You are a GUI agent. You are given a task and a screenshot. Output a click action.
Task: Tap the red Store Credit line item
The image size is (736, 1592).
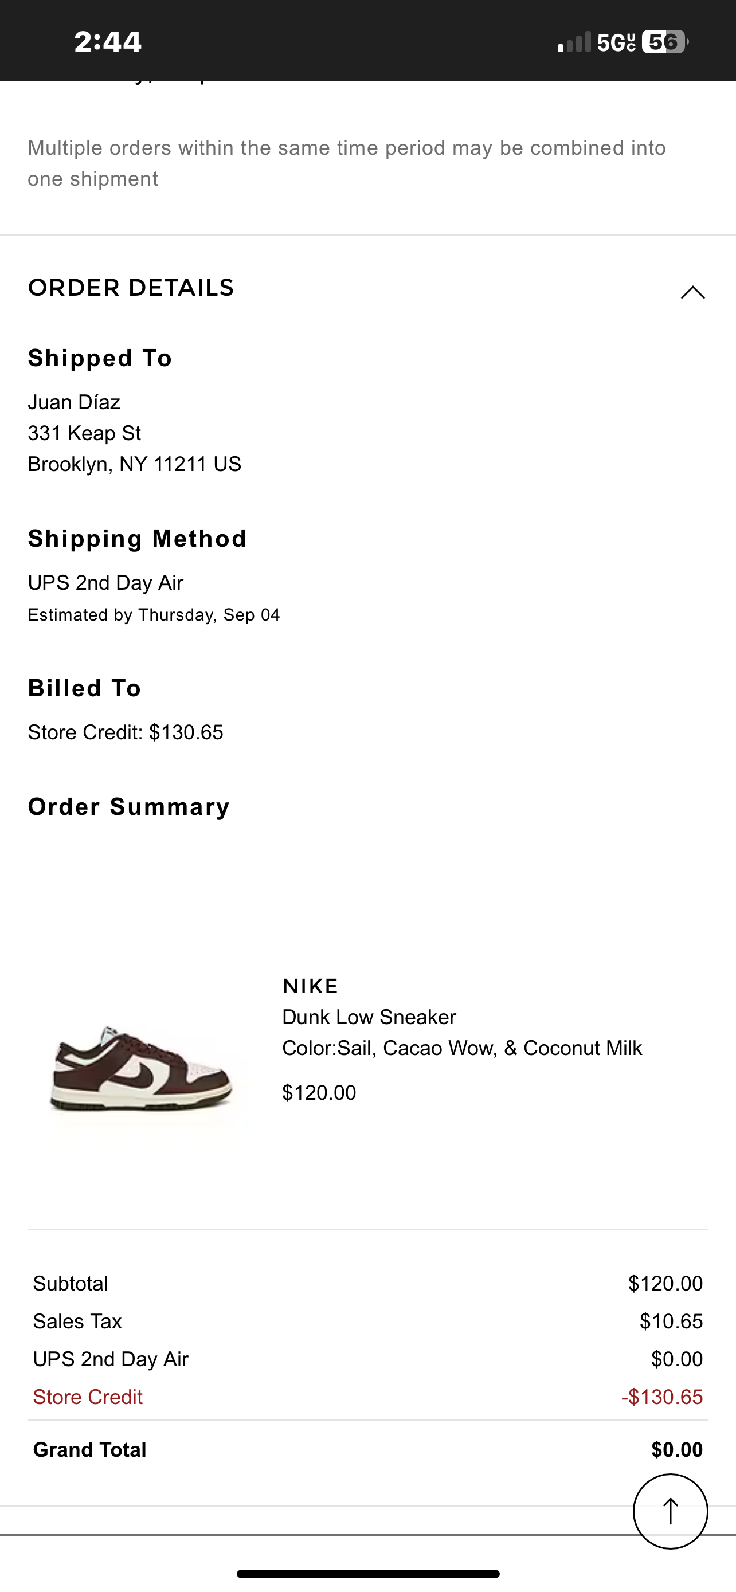point(88,1397)
